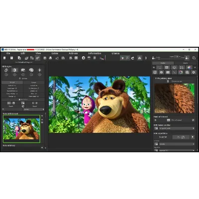Image resolution: width=199 pixels, height=199 pixels.
Task: Open the Add-ons menu
Action: click(73, 53)
